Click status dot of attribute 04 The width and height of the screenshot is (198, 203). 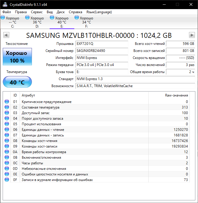[x=7, y=118]
